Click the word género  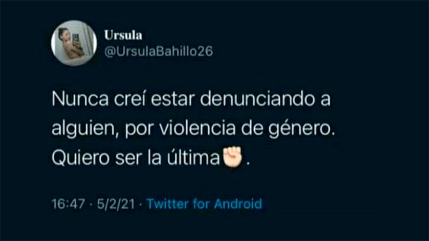tap(300, 130)
